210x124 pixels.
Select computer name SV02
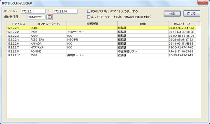pos(48,32)
